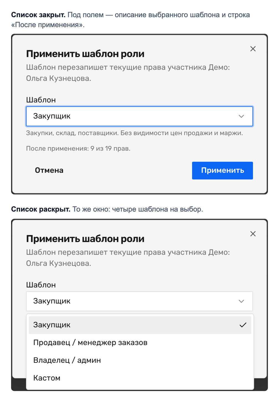The width and height of the screenshot is (279, 401).
Task: Click the chevron in the focused Закупщик field
Action: click(x=241, y=116)
